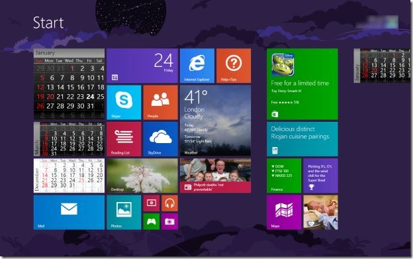Open the Weather tile showing London Cloudy
Viewport: 413px width, 259px height.
pos(216,121)
